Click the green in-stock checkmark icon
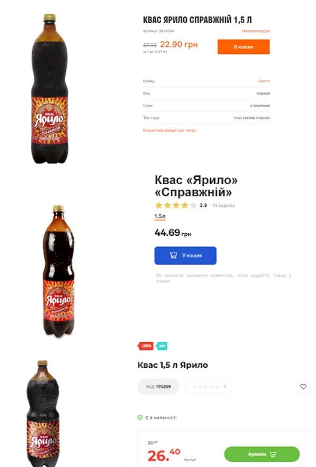This screenshot has width=316, height=467. click(140, 417)
